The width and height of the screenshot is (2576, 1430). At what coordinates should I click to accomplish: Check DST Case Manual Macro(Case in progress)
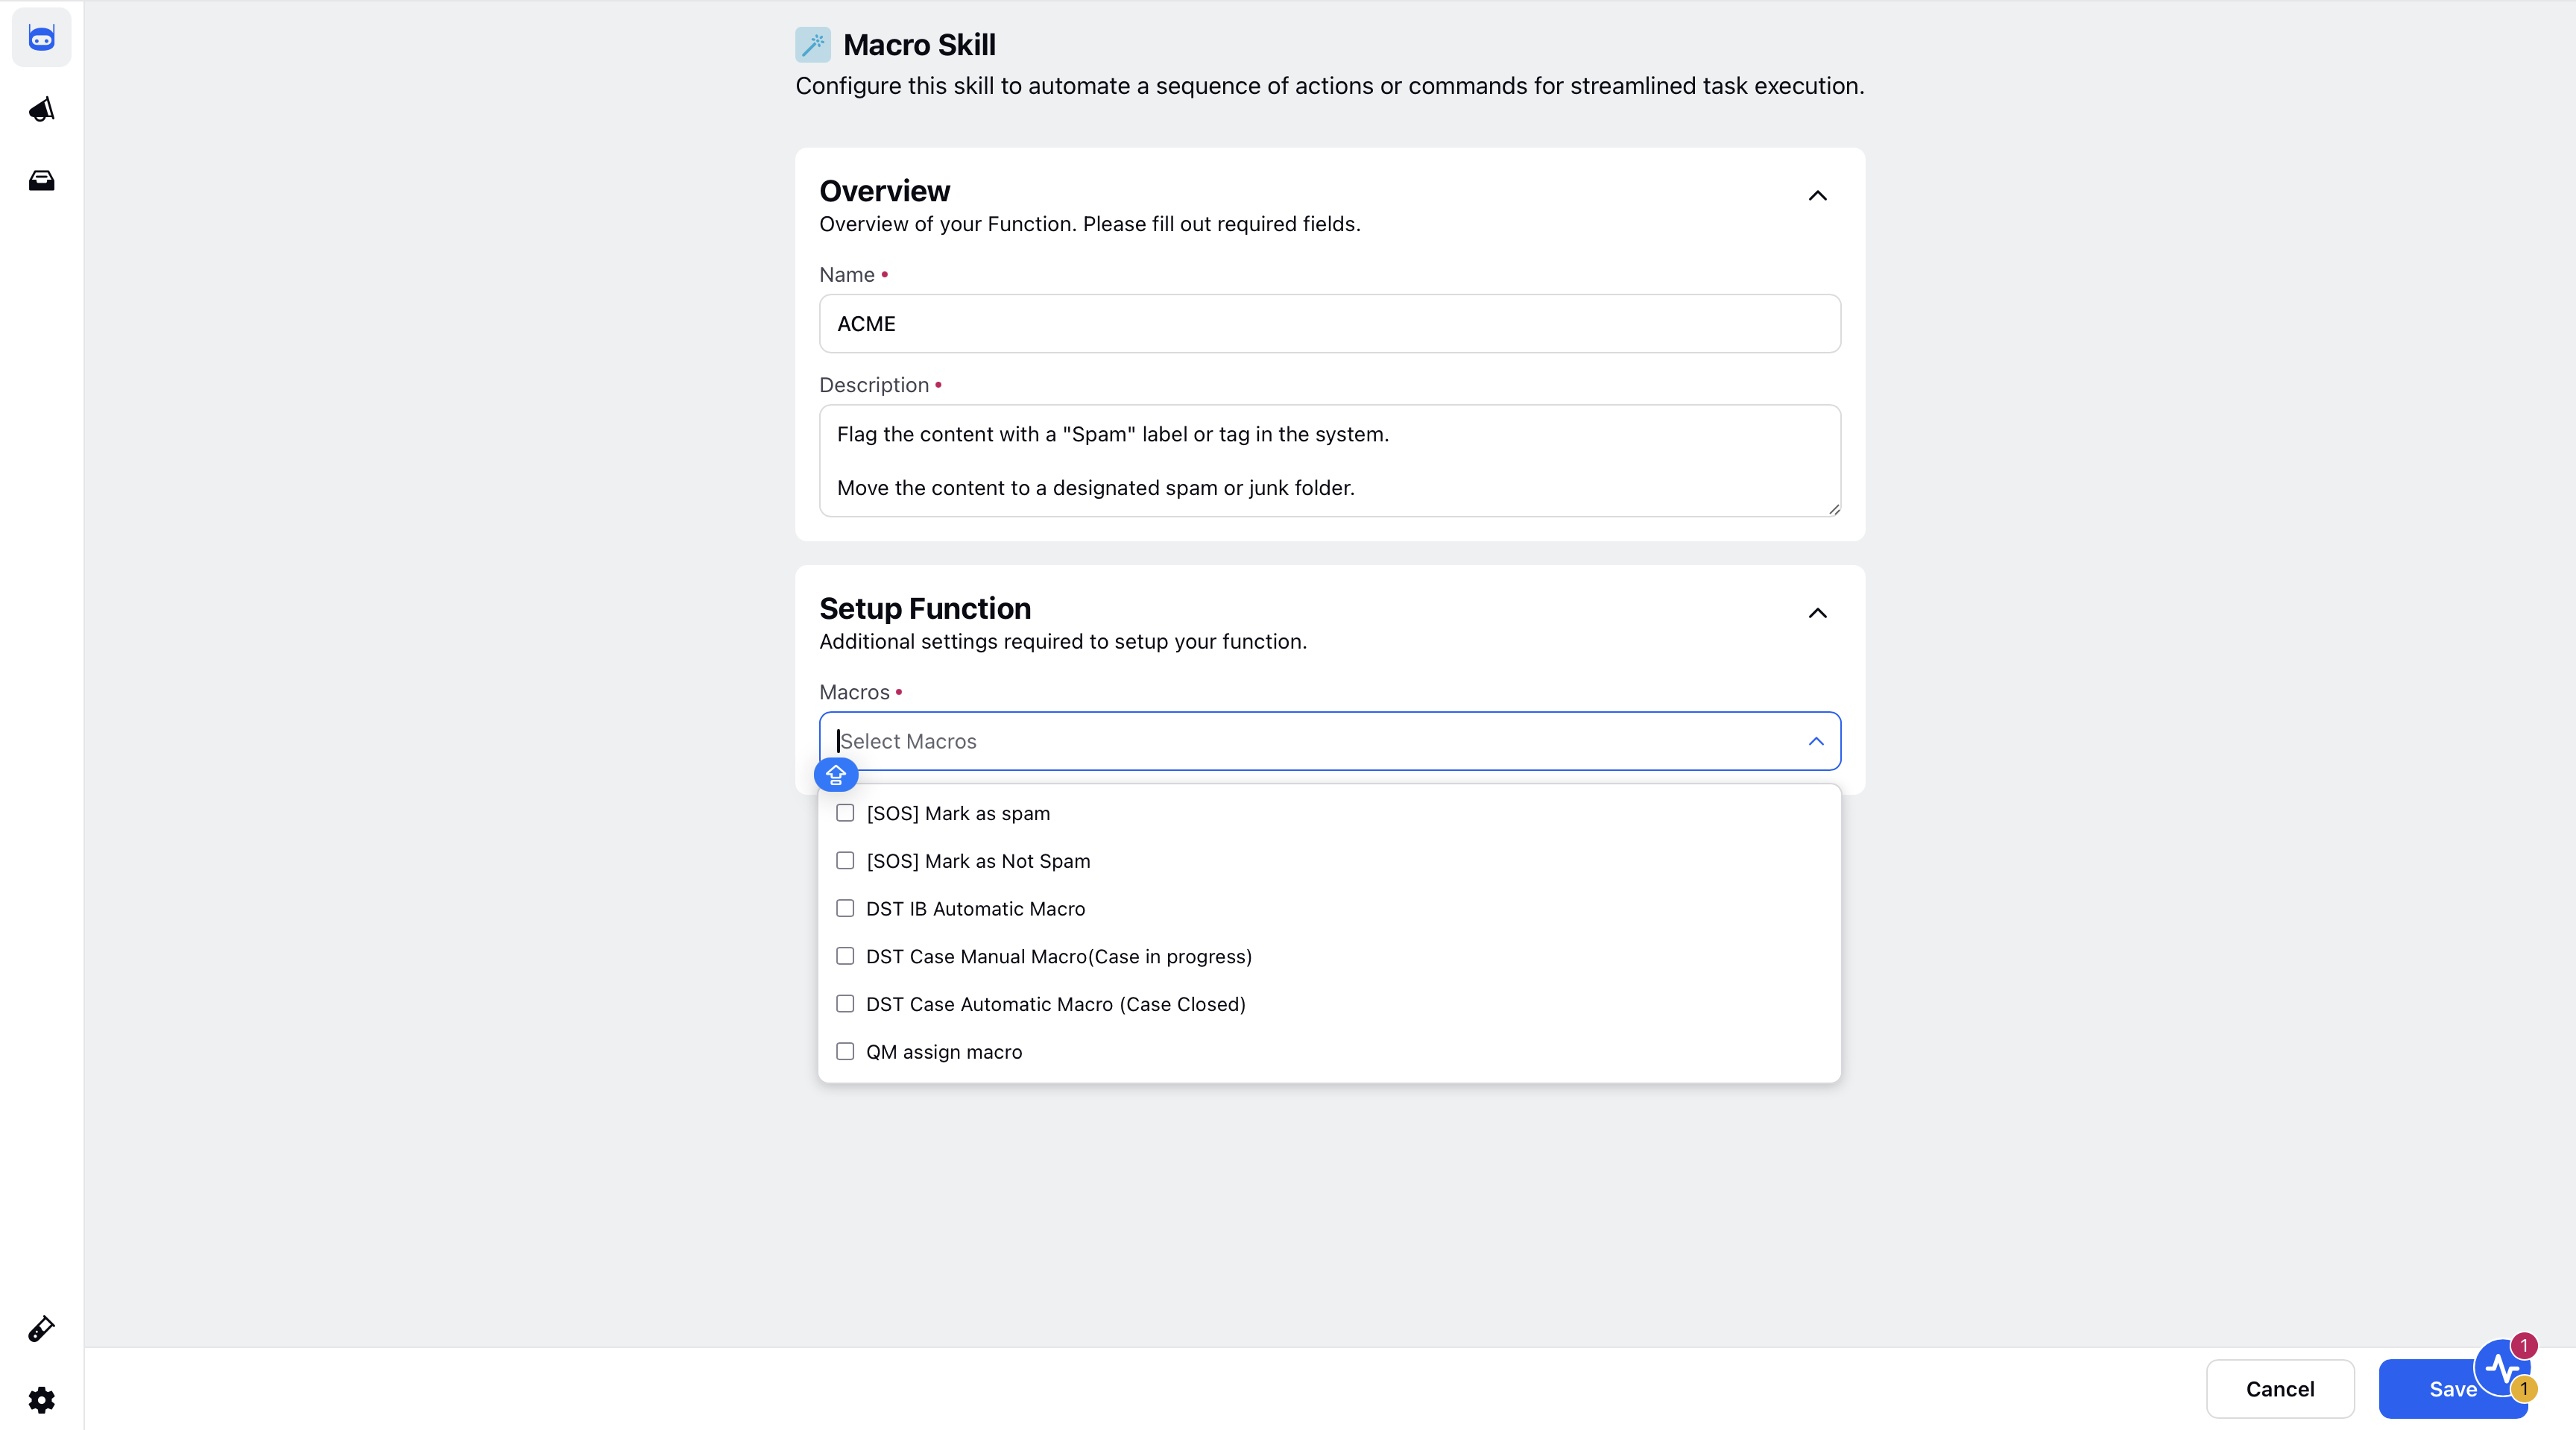[845, 956]
